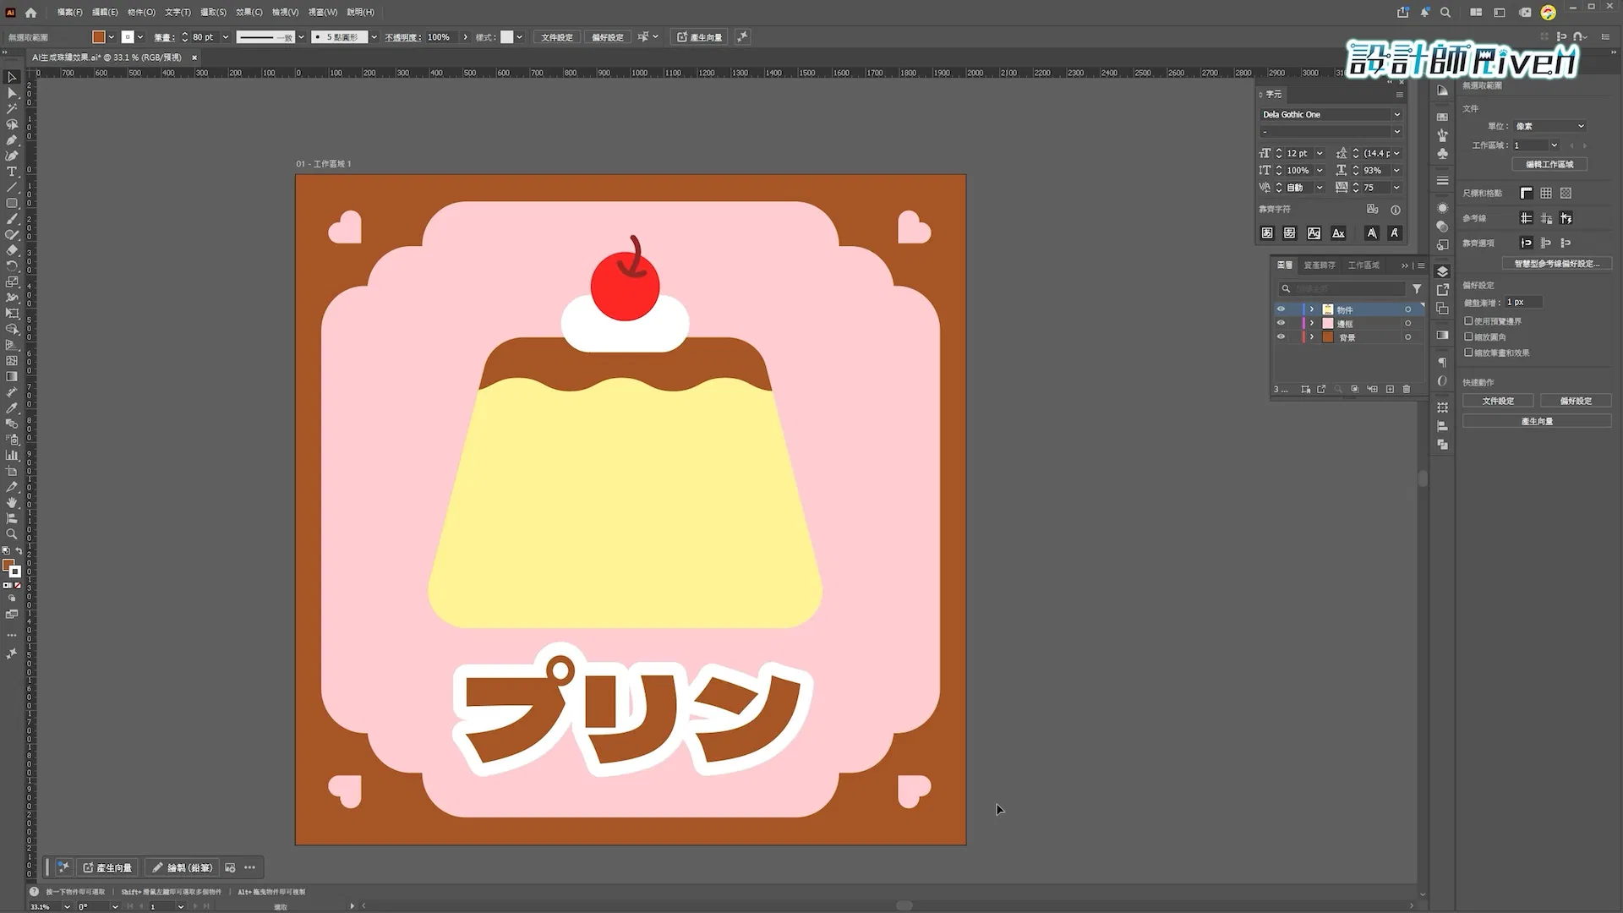This screenshot has height=913, width=1623.
Task: Select the Lasso tool
Action: click(x=12, y=124)
